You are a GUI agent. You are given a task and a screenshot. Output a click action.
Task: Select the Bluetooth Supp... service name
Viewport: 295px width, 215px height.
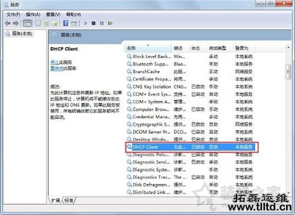coord(150,64)
